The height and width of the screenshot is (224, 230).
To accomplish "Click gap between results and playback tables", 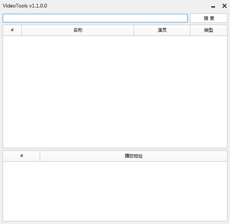I will coord(115,149).
